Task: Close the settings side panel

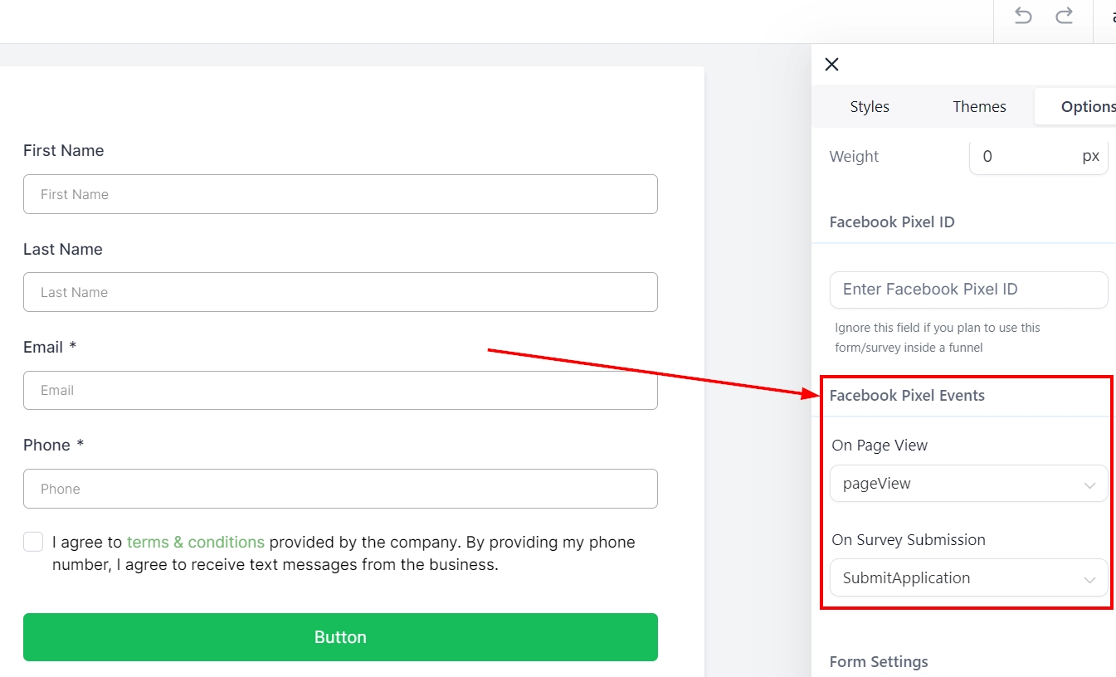Action: (x=832, y=65)
